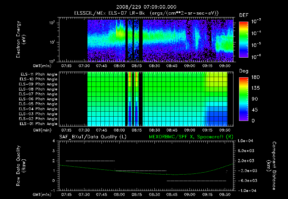The width and height of the screenshot is (288, 199).
Task: Click the ELS-07 Pitch Angle row label
Action: [38, 94]
